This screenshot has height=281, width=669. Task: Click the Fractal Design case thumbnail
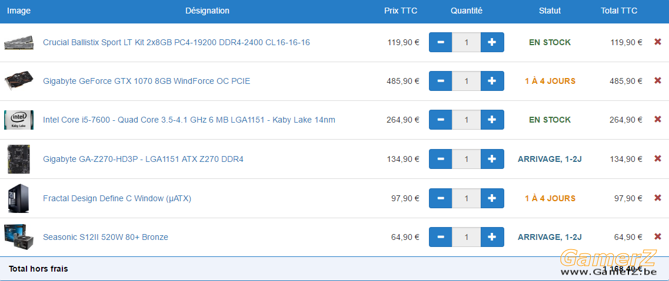coord(18,198)
